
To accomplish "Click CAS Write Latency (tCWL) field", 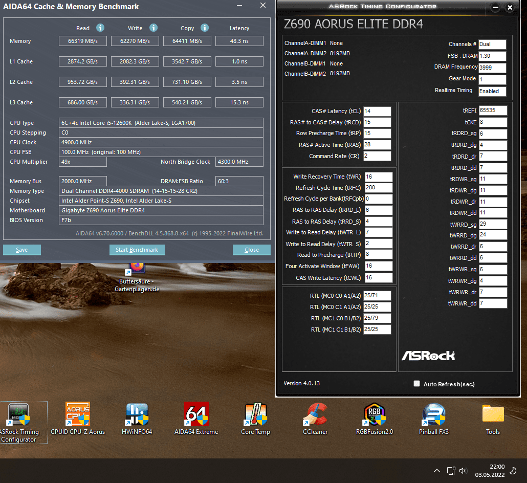I will pyautogui.click(x=379, y=278).
